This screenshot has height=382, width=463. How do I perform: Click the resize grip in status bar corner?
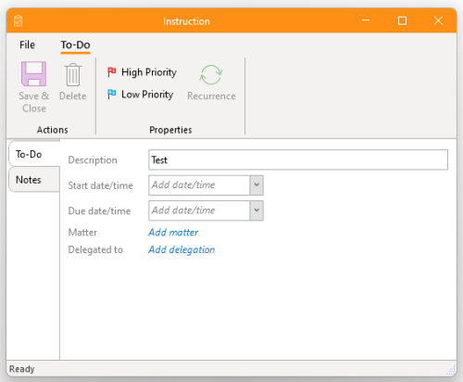pos(452,370)
